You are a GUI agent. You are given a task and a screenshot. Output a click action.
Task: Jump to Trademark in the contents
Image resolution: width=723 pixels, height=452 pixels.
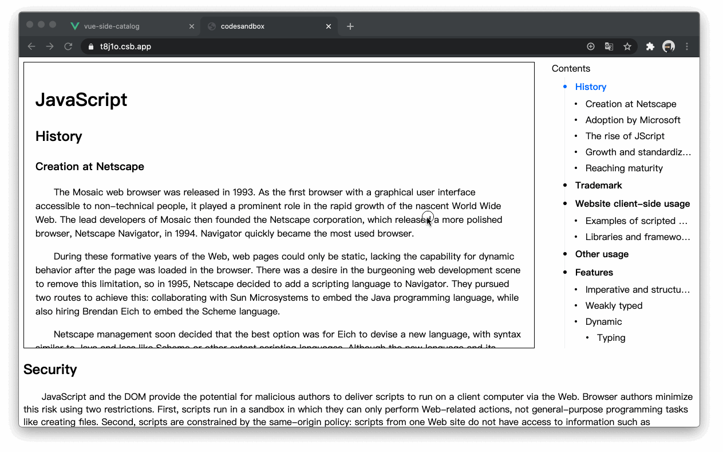coord(598,185)
